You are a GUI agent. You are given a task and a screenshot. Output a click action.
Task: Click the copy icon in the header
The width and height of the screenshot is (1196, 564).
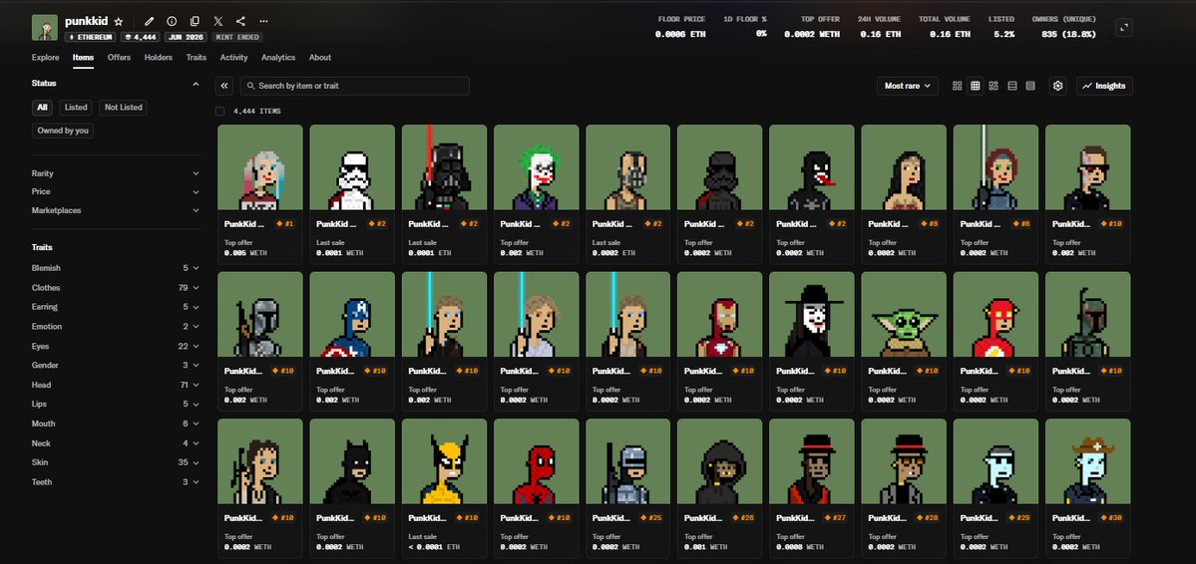pos(195,21)
